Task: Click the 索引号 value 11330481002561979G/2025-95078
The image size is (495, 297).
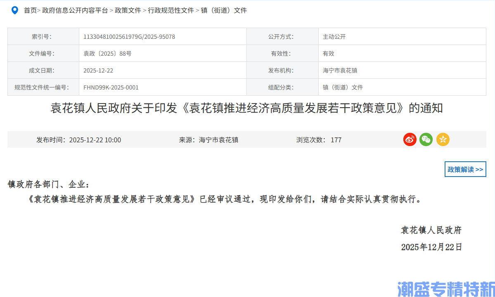Action: point(129,36)
